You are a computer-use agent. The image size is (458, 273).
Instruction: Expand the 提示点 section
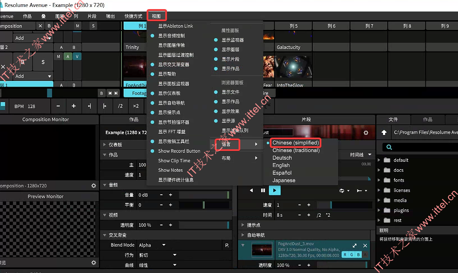(x=243, y=225)
